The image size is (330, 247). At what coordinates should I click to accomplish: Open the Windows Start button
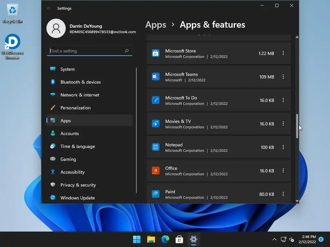click(137, 239)
